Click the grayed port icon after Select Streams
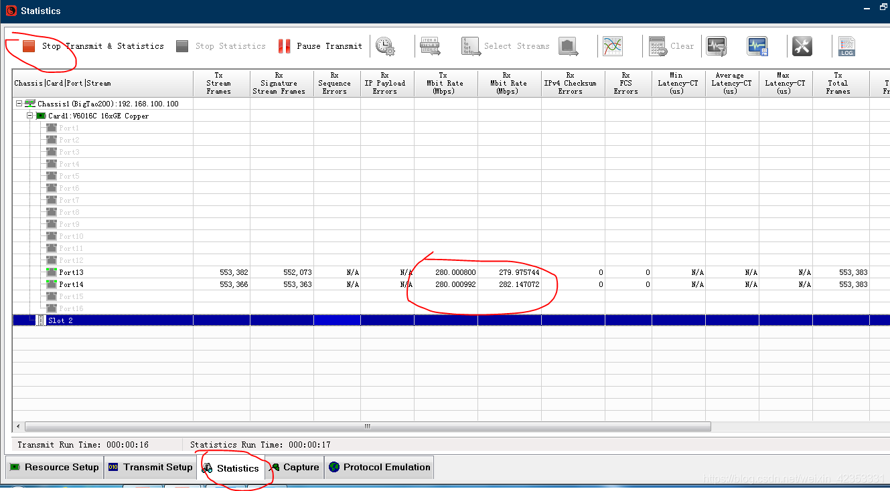Screen dimensions: 890x491 pyautogui.click(x=569, y=46)
